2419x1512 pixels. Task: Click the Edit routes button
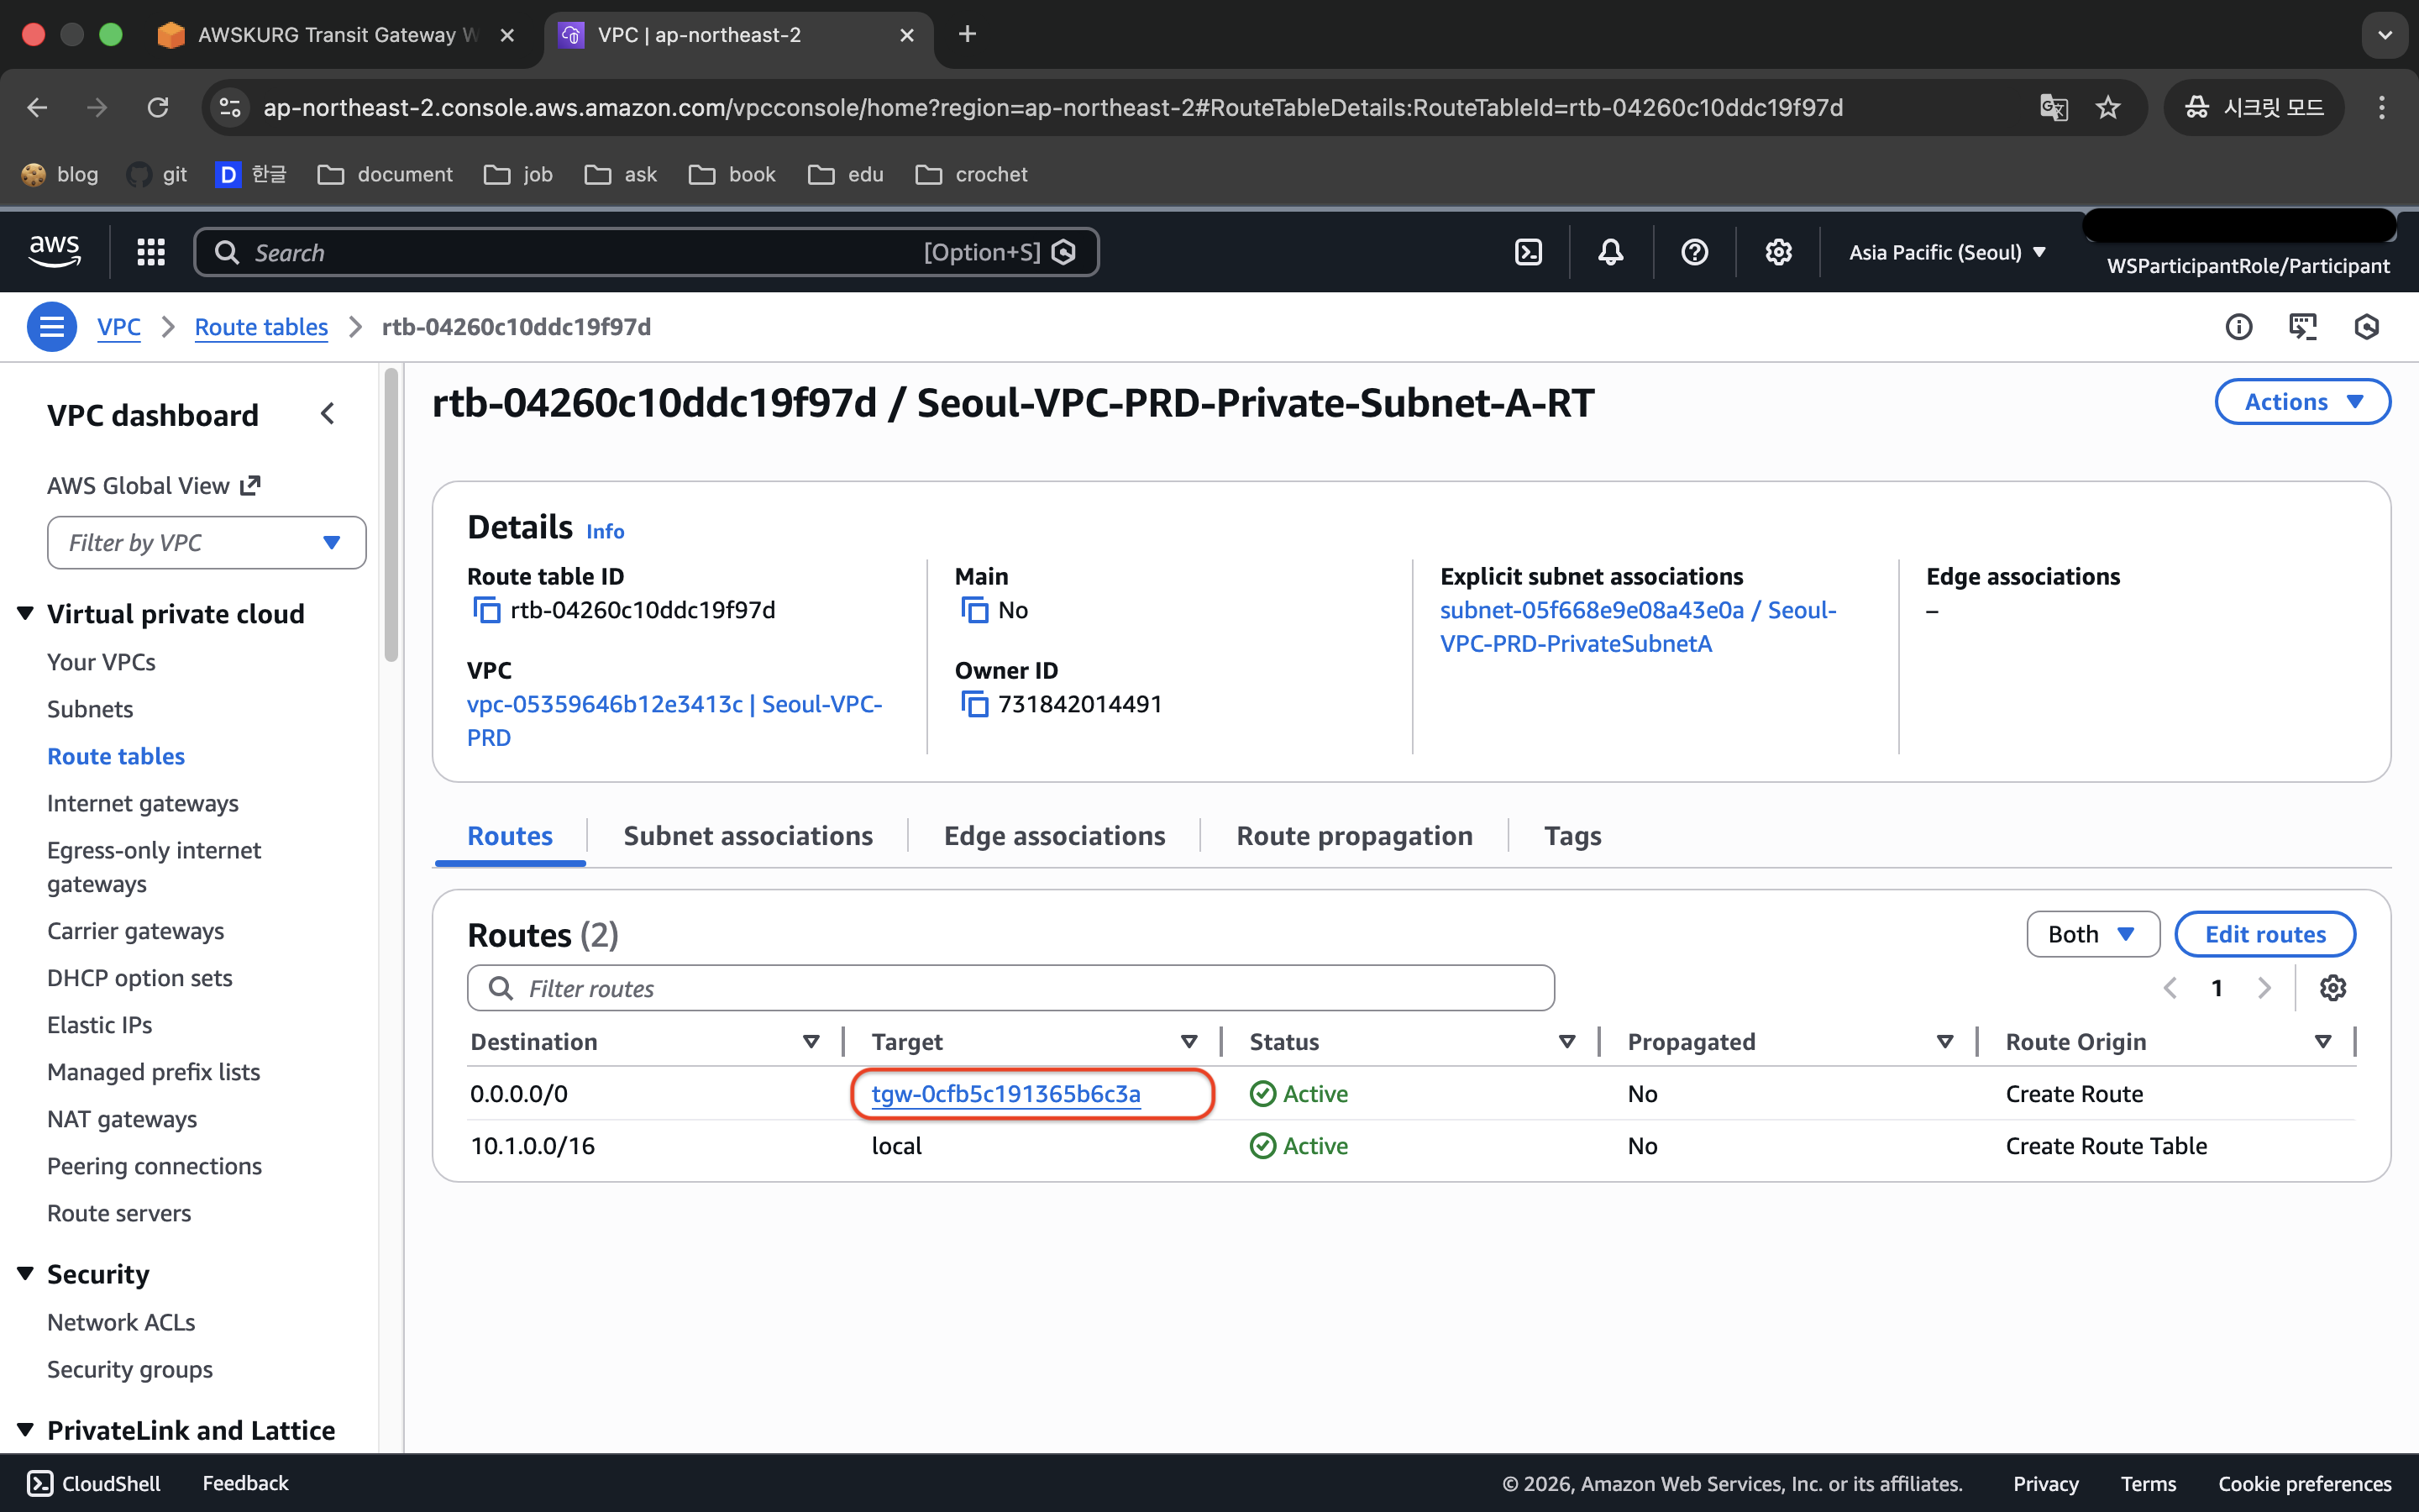tap(2264, 934)
